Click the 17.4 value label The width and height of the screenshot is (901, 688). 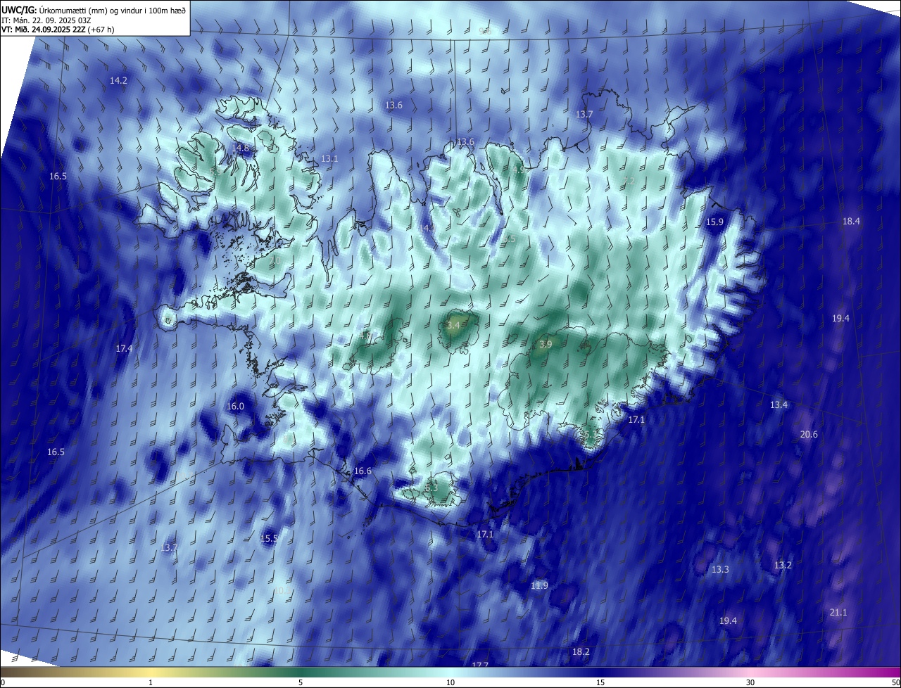coord(124,349)
